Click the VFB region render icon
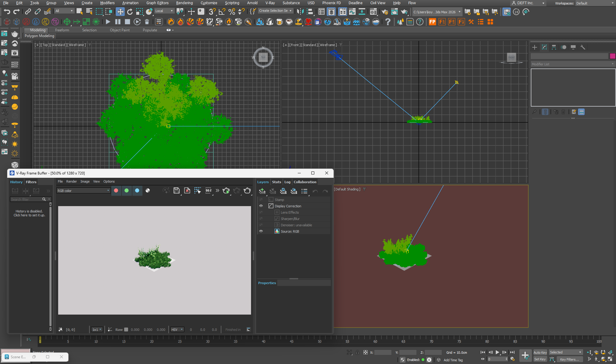This screenshot has width=616, height=364. point(197,190)
